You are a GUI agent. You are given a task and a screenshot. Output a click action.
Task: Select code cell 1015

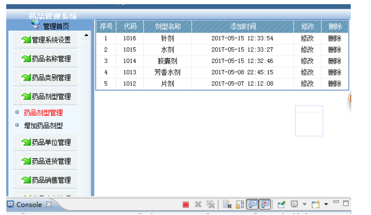pos(130,50)
